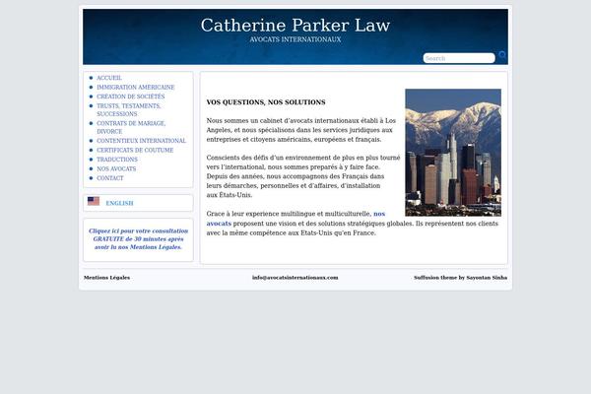The width and height of the screenshot is (591, 394).
Task: Click the 'Vos Questions, Nos Solutions' heading
Action: pos(266,102)
